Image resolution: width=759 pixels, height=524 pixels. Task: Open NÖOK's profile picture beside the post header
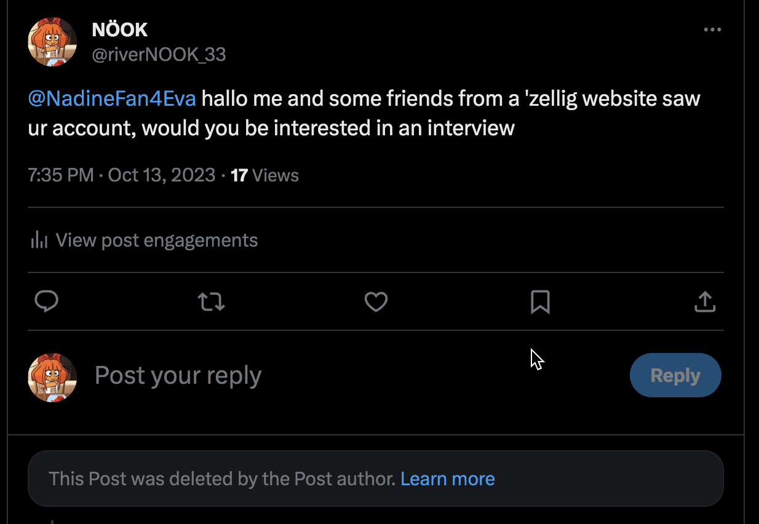[52, 42]
